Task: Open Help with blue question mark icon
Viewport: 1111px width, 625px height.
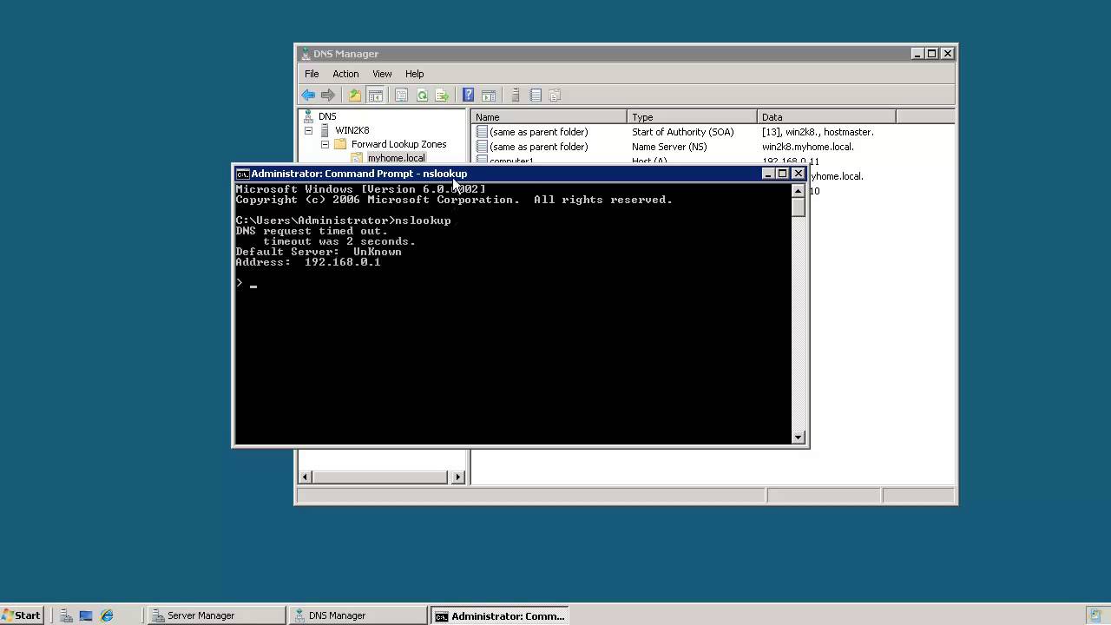Action: click(468, 95)
